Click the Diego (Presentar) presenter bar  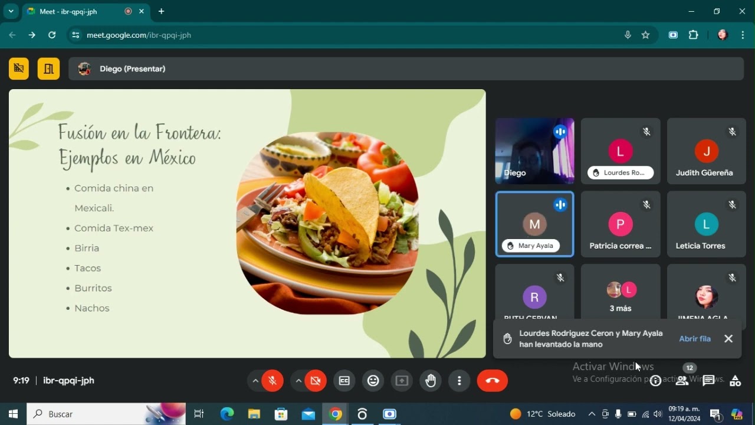pyautogui.click(x=406, y=68)
